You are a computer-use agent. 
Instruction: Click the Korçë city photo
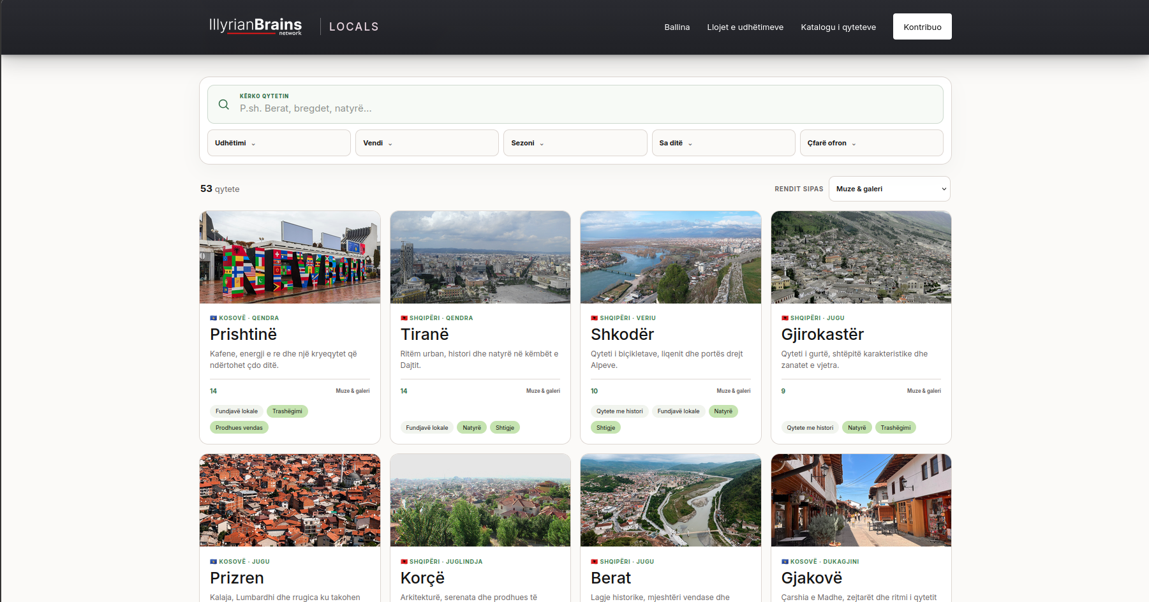(x=480, y=500)
